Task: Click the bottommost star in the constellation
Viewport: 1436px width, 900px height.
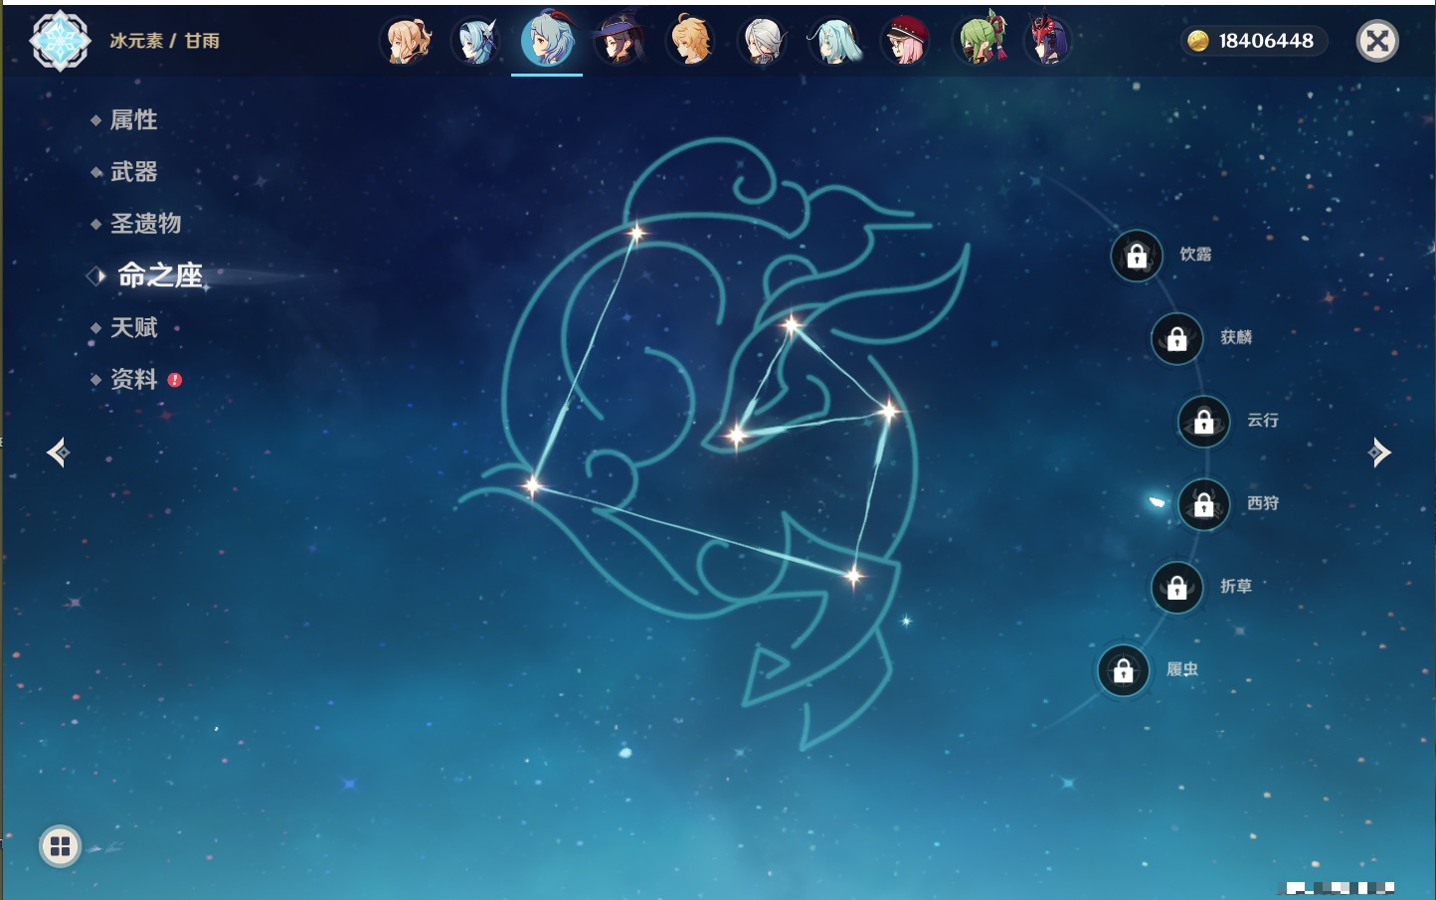Action: [853, 575]
